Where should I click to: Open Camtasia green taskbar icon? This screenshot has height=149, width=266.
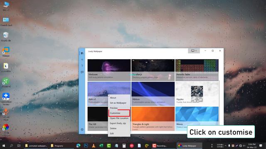(x=109, y=146)
